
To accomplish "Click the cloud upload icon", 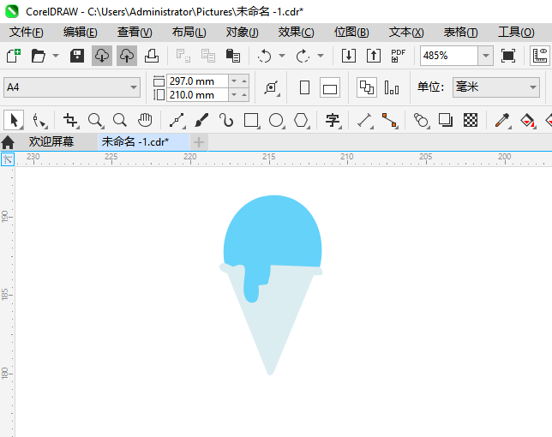I will [x=127, y=56].
